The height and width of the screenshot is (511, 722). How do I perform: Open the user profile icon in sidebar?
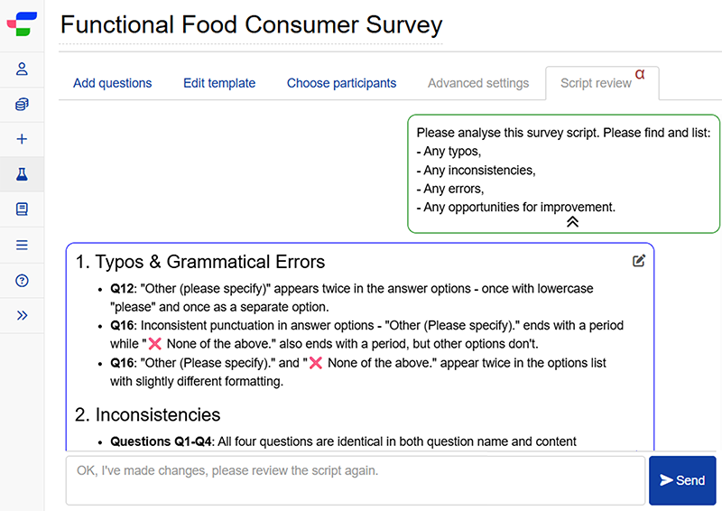pos(23,70)
